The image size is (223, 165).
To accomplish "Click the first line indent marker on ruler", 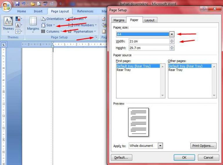I will tap(53, 43).
